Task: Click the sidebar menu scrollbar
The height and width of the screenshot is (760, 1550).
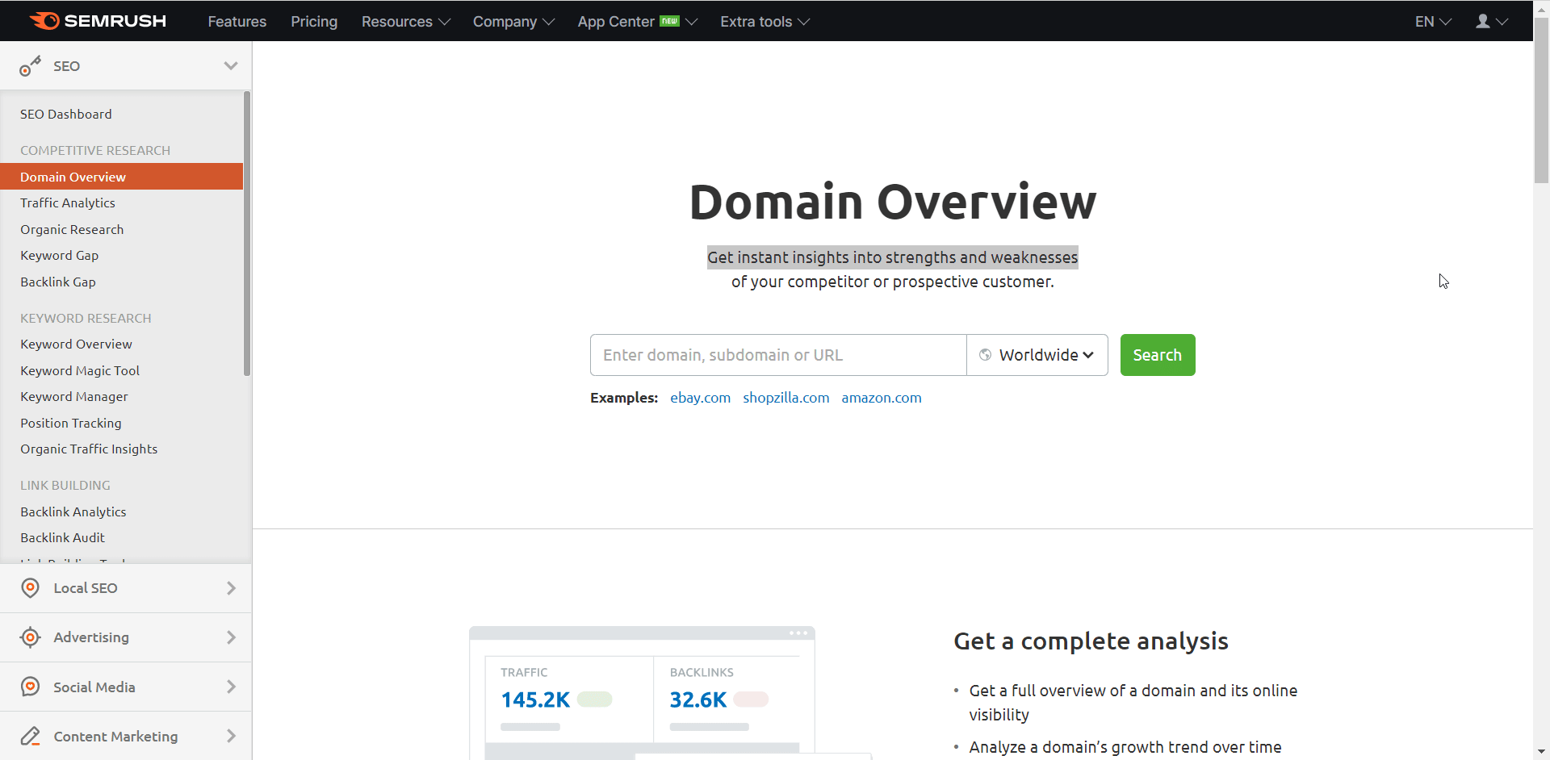Action: (x=247, y=234)
